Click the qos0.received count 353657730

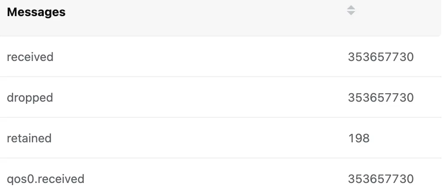click(380, 179)
